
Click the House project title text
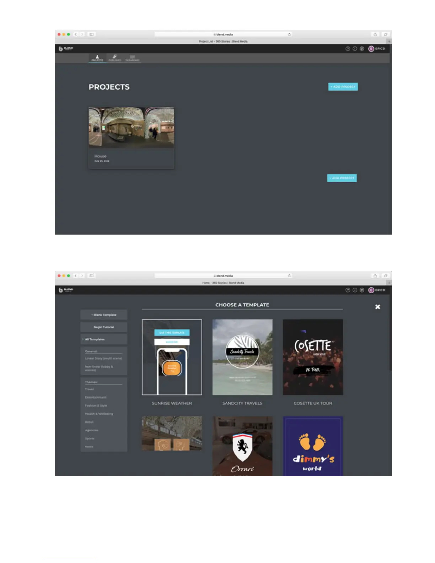coord(100,156)
